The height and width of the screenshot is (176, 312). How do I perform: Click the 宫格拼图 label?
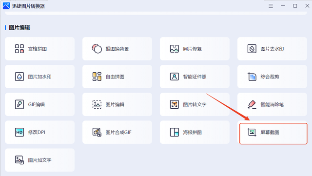38,49
